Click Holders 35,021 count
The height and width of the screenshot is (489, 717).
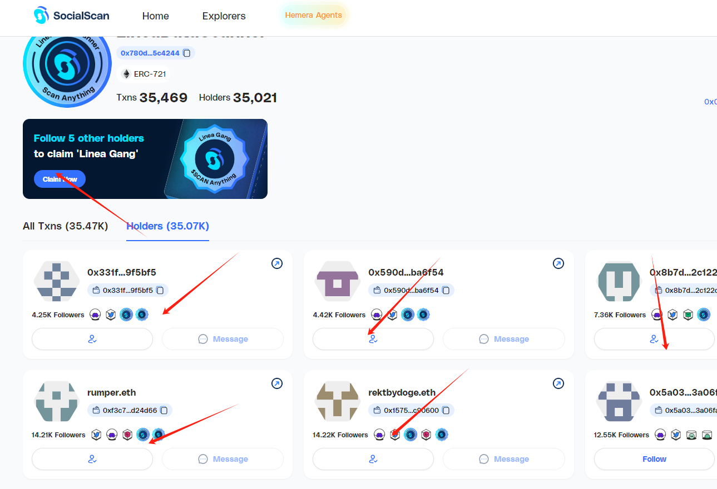pos(238,98)
